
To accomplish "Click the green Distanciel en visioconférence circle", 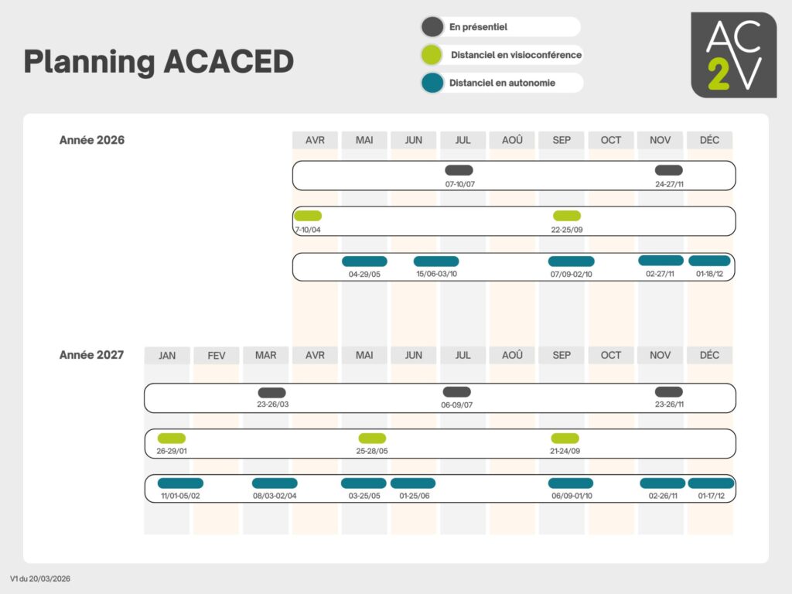I will click(x=432, y=55).
